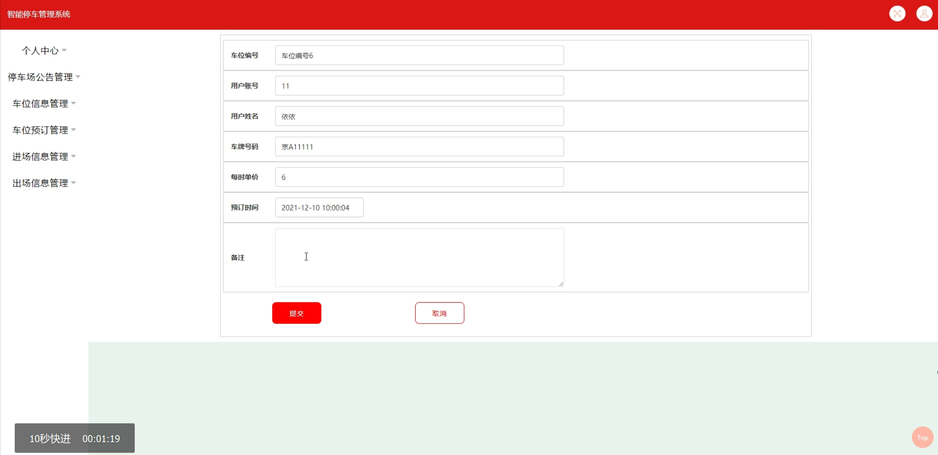Image resolution: width=938 pixels, height=455 pixels.
Task: Grab the textarea resize handle corner
Action: coord(561,284)
